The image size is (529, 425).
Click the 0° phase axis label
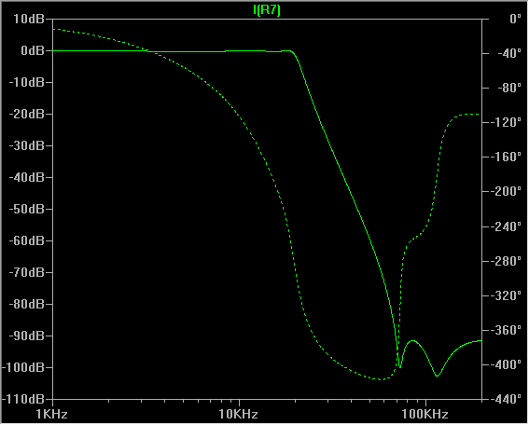tap(516, 19)
